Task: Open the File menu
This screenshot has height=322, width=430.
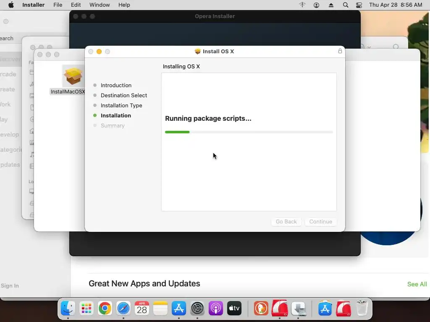Action: [58, 5]
